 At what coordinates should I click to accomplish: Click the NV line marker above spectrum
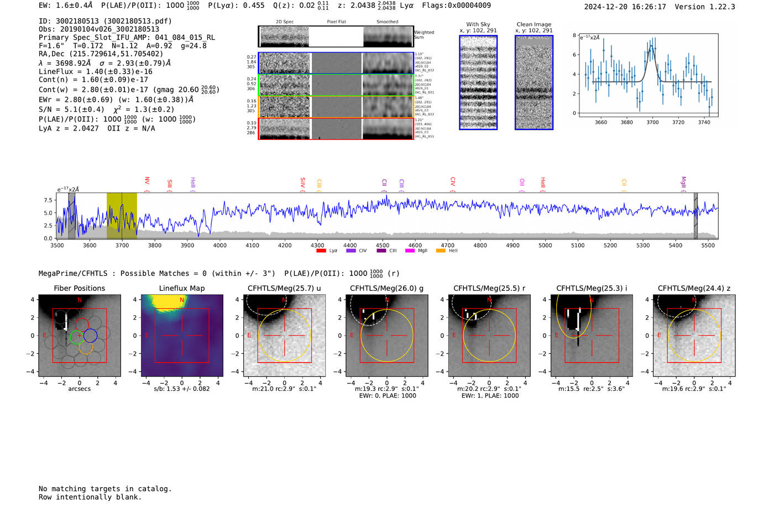pos(147,183)
